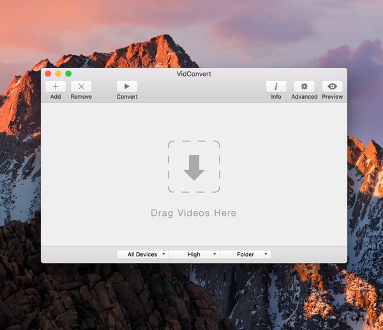Open the Info panel icon

pyautogui.click(x=276, y=86)
